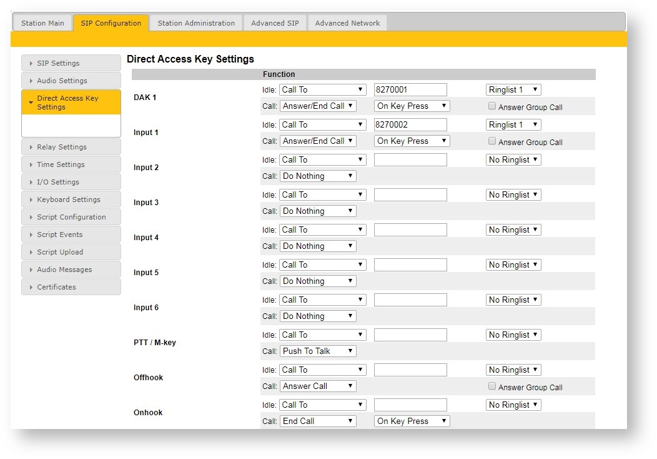Image resolution: width=657 pixels, height=459 pixels.
Task: Open the Ringlist dropdown for DAK 1
Action: pyautogui.click(x=513, y=89)
